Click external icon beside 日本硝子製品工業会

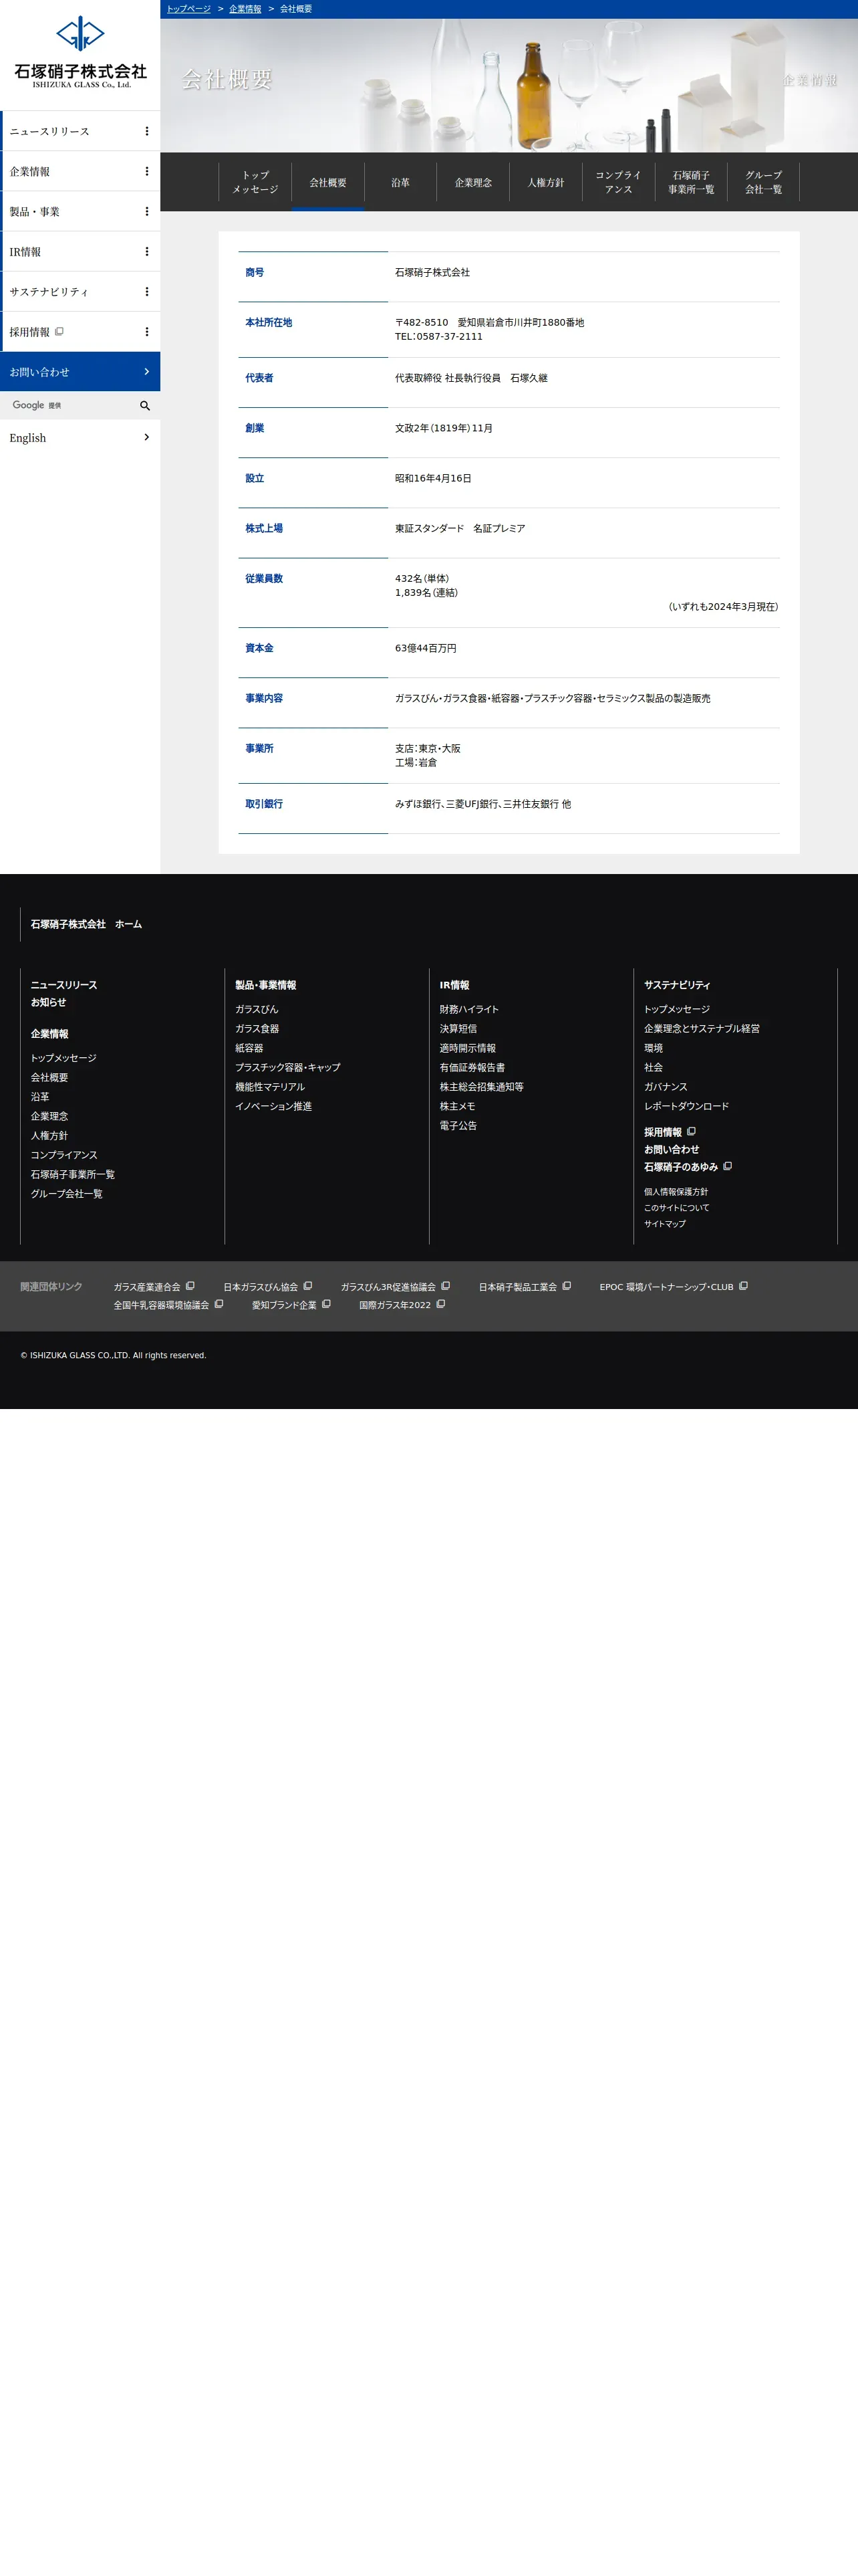click(567, 1286)
